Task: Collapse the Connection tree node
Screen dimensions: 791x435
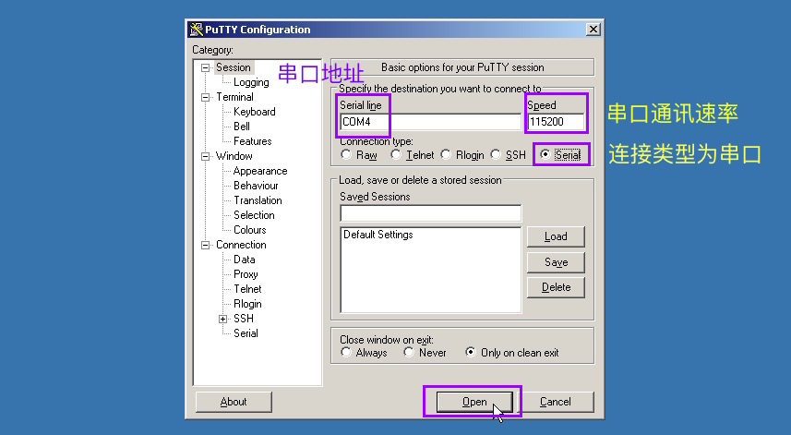Action: [x=205, y=246]
